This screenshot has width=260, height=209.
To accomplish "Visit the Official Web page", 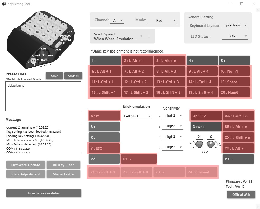I will click(241, 194).
